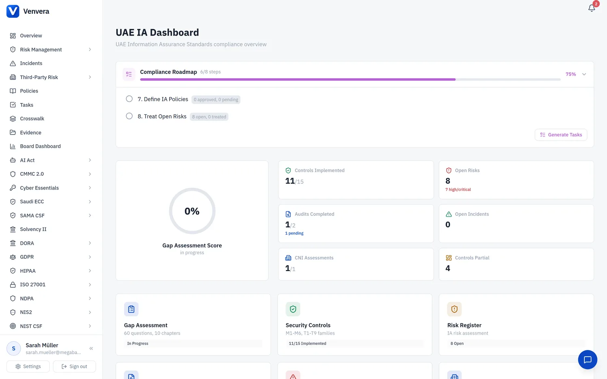The image size is (607, 379).
Task: Collapse sidebar with double-chevron icon
Action: coord(91,348)
